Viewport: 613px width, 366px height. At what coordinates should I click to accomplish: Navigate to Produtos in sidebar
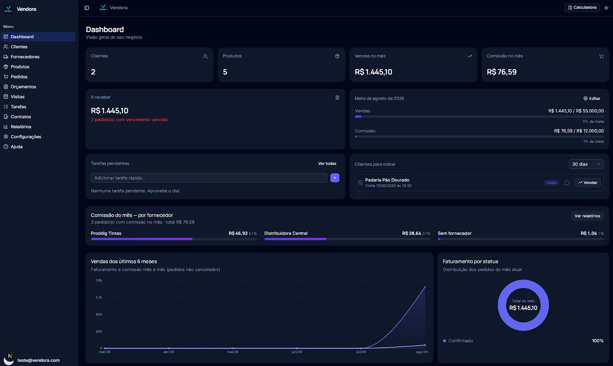pos(38,67)
